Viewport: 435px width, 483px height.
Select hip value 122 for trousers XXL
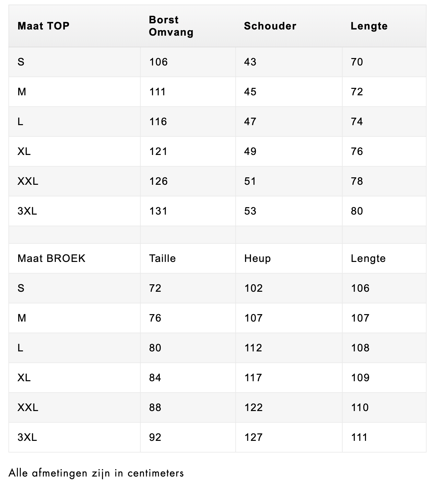click(253, 407)
